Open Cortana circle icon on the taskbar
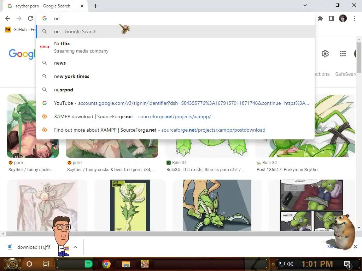The width and height of the screenshot is (362, 271). coord(29,264)
